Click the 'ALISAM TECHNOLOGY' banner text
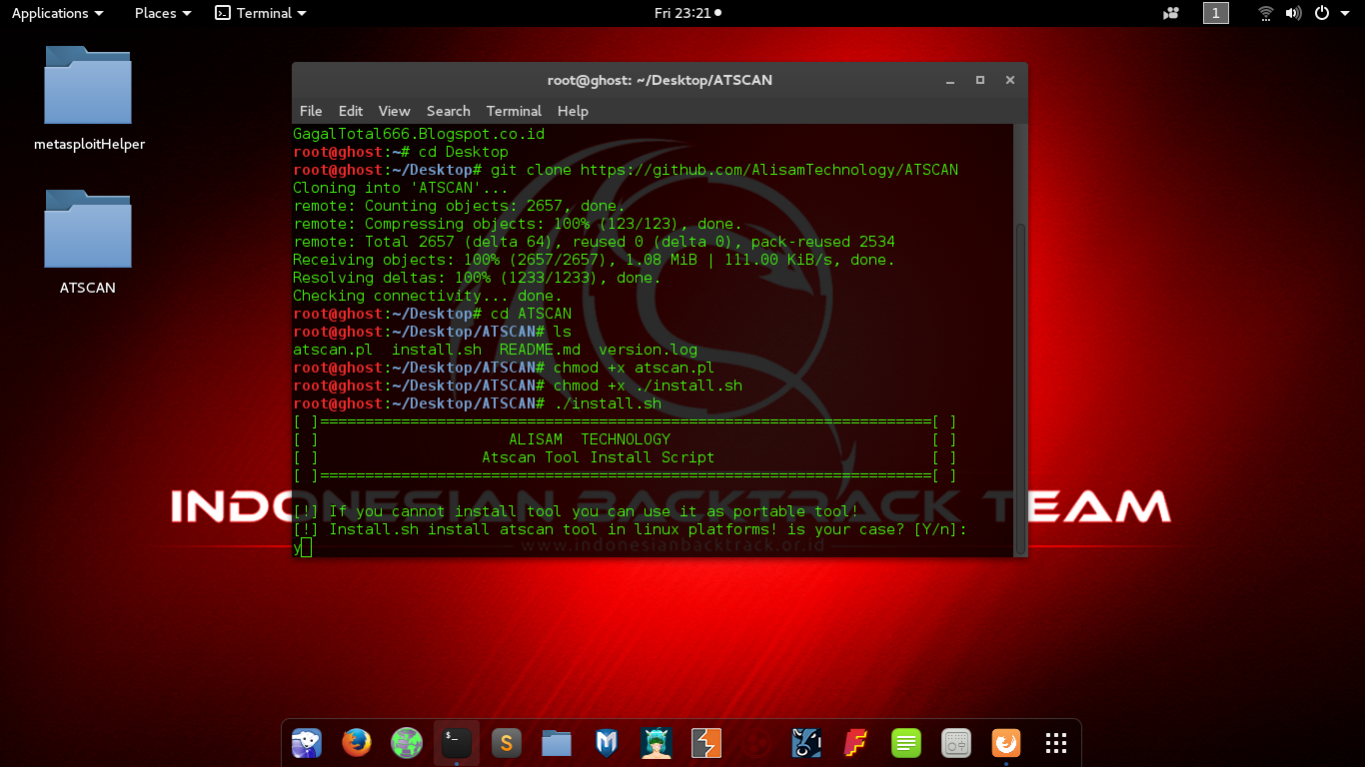Viewport: 1365px width, 767px height. click(x=590, y=439)
